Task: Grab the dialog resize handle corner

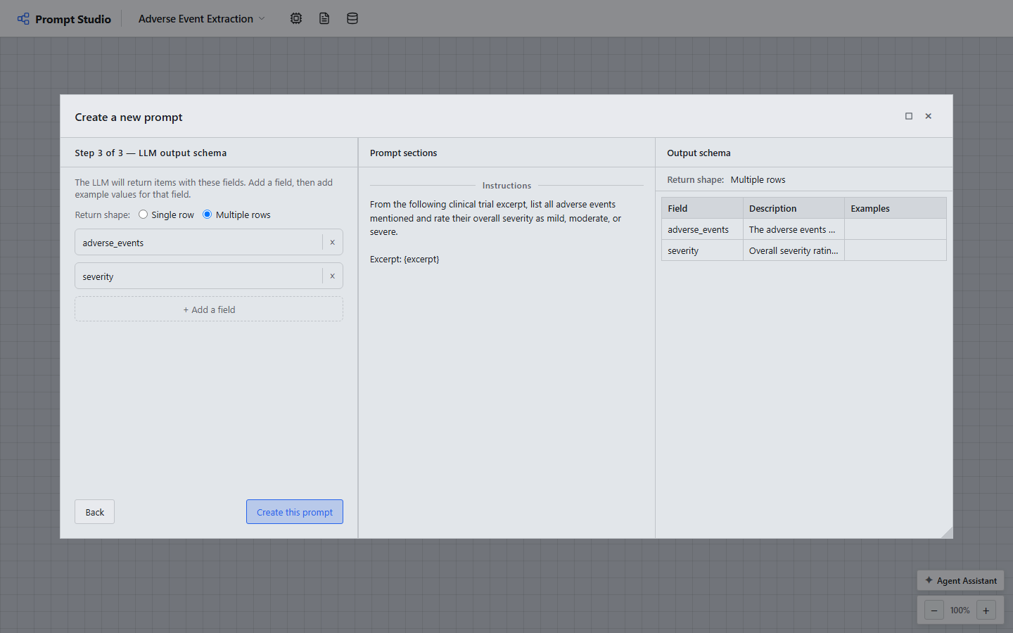Action: coord(947,532)
